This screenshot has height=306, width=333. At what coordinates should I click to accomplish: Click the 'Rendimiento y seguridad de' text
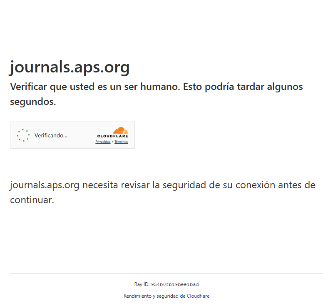[154, 296]
